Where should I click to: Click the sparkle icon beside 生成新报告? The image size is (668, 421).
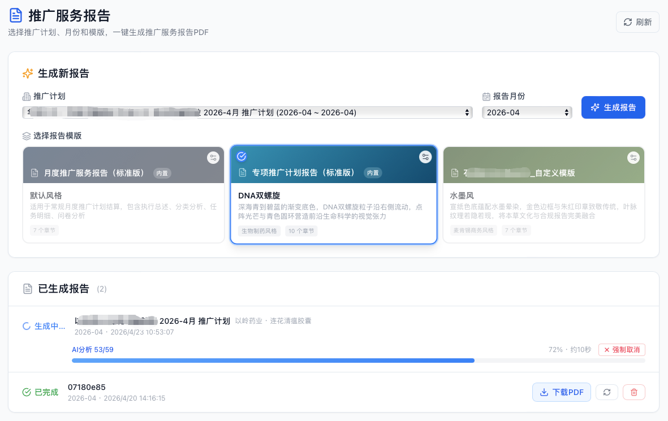[x=28, y=73]
